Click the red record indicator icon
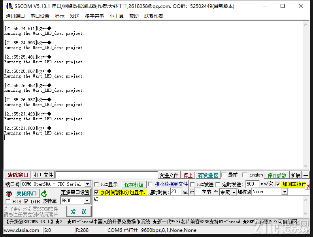The height and width of the screenshot is (237, 313). [x=9, y=193]
